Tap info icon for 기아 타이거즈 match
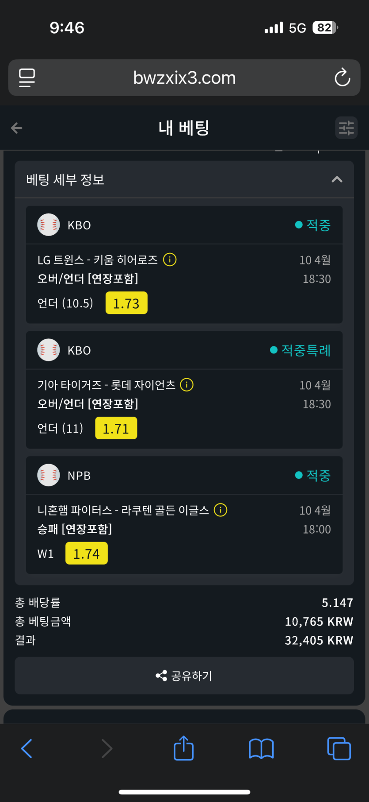Screen dimensions: 369x802 (x=187, y=385)
